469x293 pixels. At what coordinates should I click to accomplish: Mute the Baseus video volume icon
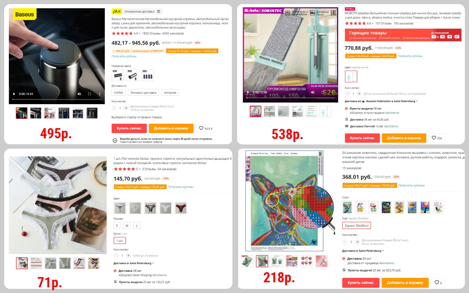tap(79, 94)
